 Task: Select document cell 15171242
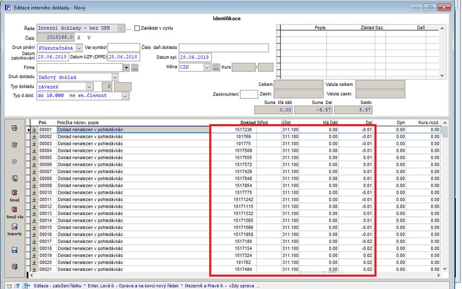point(233,200)
